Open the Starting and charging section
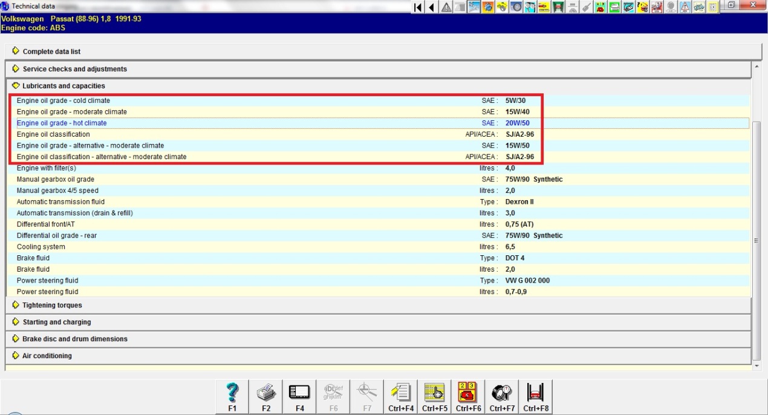768x415 pixels. 56,322
